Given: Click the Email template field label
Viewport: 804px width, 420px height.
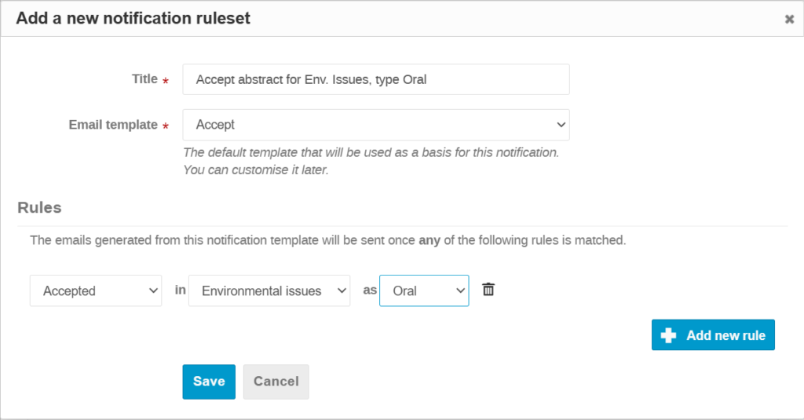Looking at the screenshot, I should point(113,125).
